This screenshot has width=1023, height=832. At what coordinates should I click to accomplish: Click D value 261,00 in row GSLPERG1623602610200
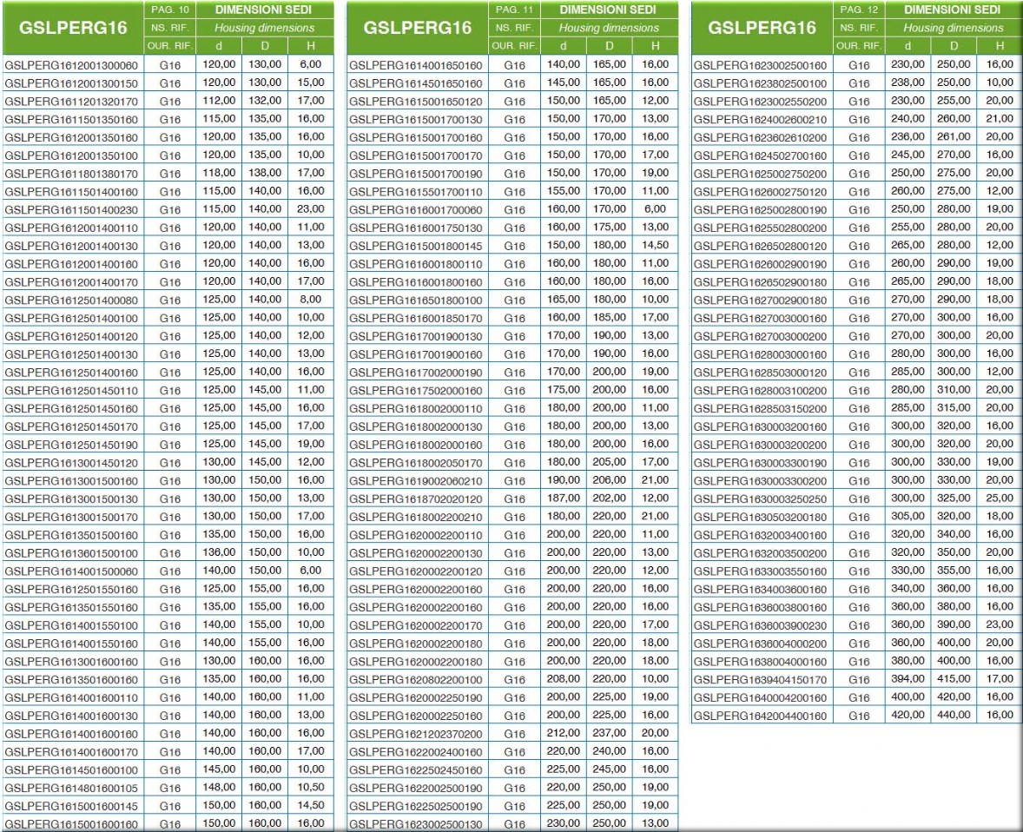[954, 136]
